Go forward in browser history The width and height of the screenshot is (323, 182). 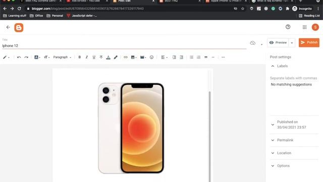(x=12, y=9)
